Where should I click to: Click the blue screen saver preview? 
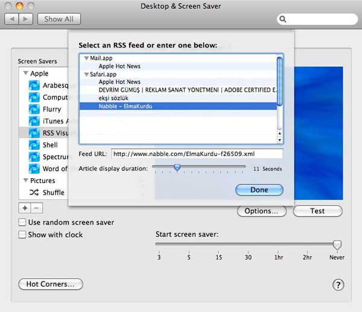click(319, 133)
